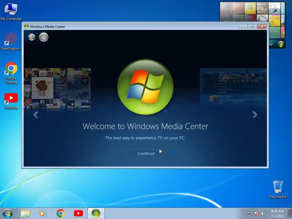Minimize the Windows Media Center window
Viewport: 292px width, 219px height.
243,27
